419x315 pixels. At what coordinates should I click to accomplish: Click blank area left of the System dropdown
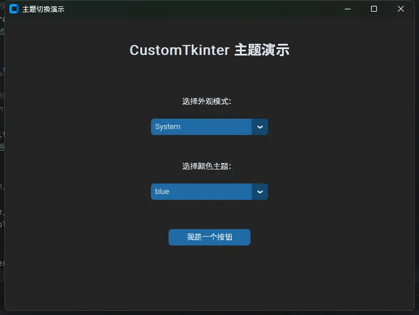point(76,127)
